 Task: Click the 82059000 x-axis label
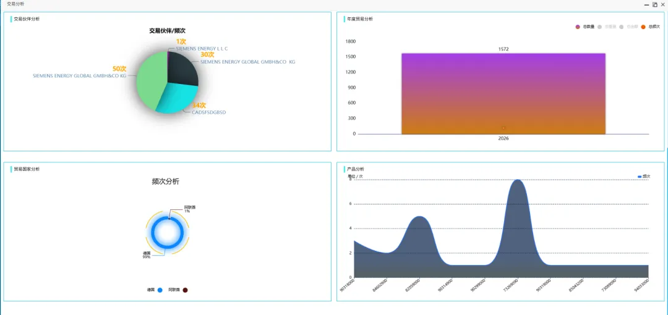(x=412, y=285)
